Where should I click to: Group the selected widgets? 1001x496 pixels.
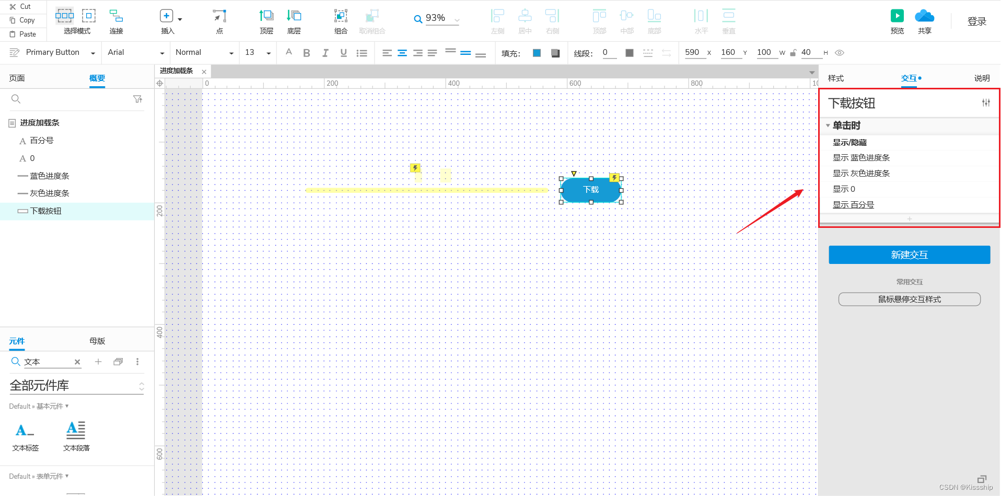(x=341, y=21)
